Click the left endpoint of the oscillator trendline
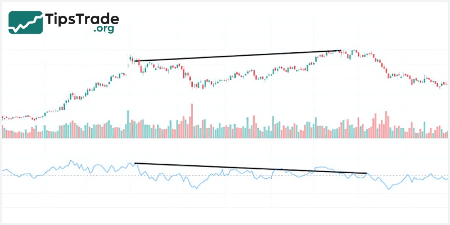Image resolution: width=450 pixels, height=225 pixels. [x=136, y=163]
